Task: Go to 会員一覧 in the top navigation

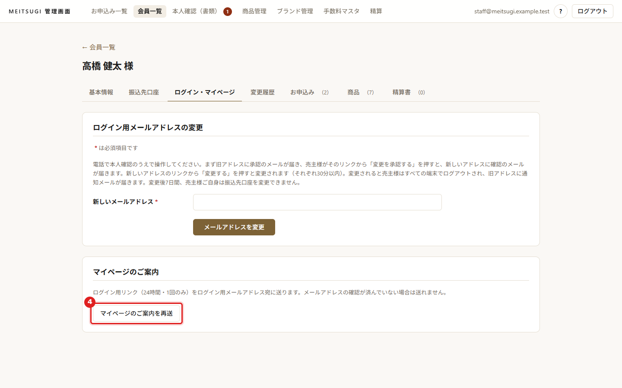Action: point(150,11)
